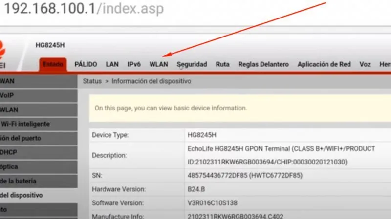391x219 pixels.
Task: Open the Voz tab
Action: [365, 64]
